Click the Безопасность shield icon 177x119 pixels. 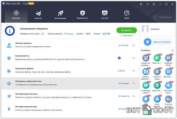point(9,58)
